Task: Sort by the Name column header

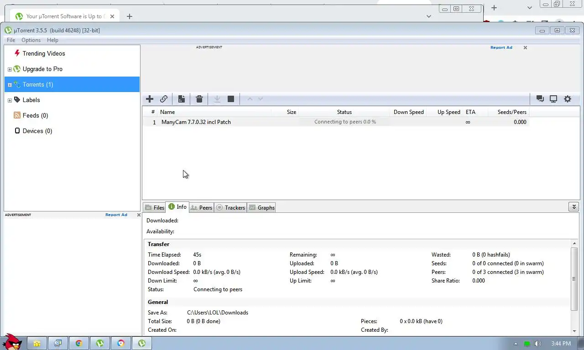Action: tap(214, 112)
